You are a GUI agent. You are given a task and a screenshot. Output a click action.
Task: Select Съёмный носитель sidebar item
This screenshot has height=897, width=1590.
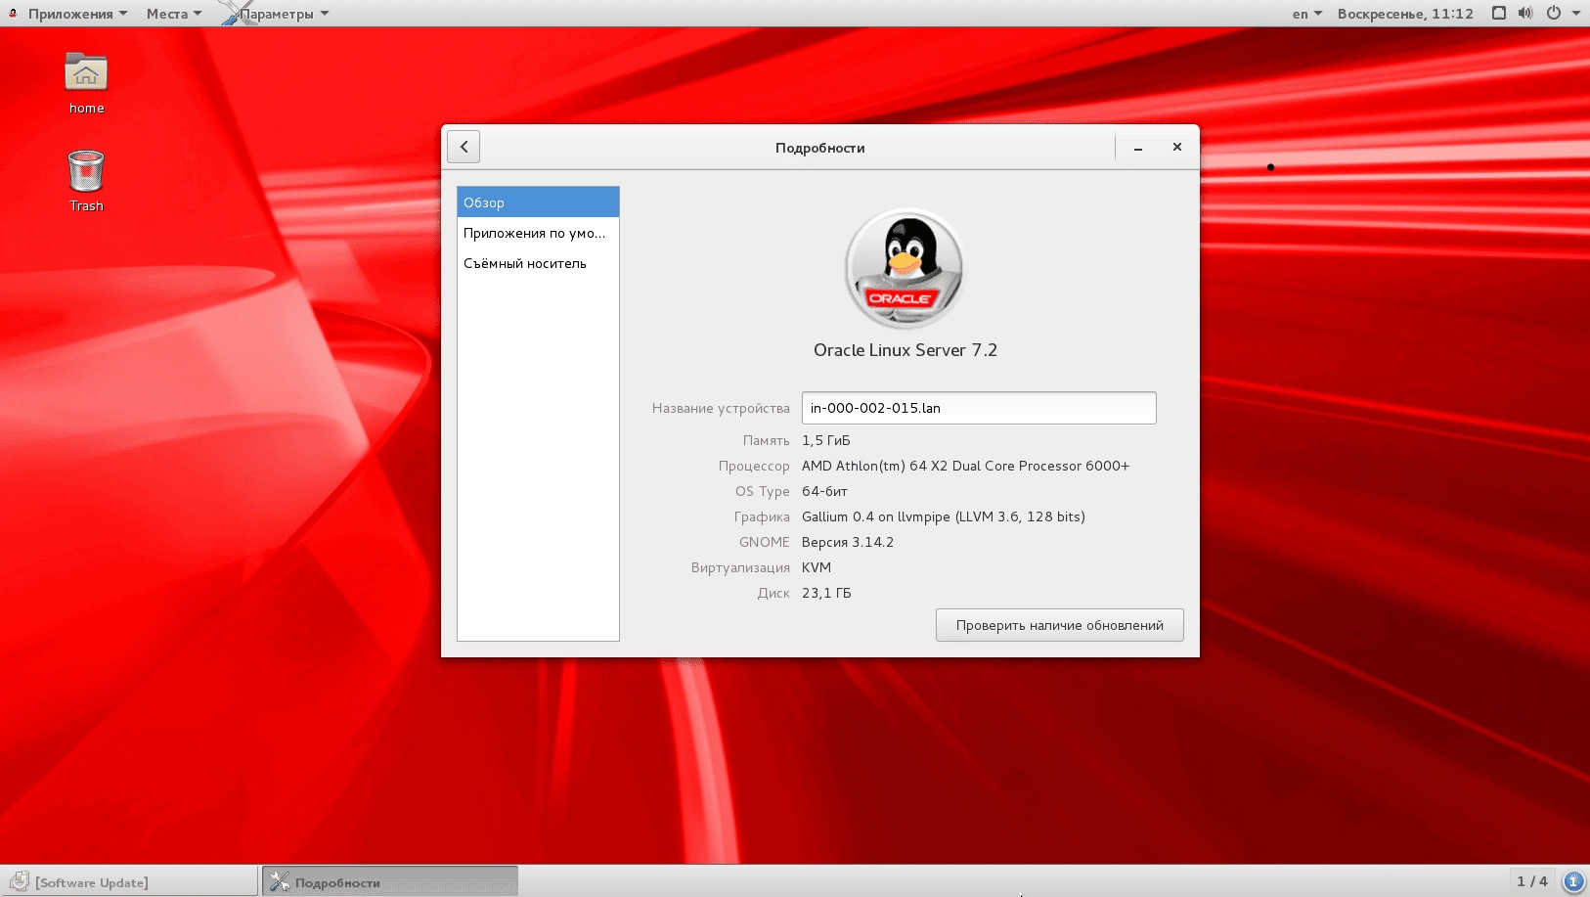click(538, 263)
